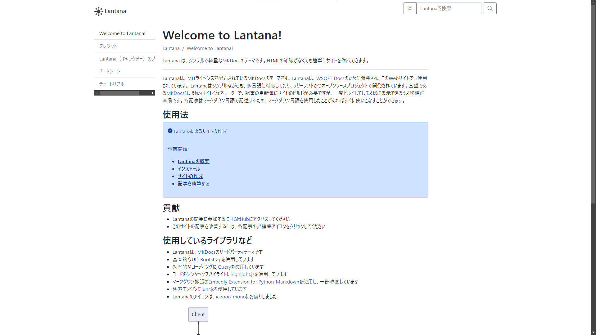Screen dimensions: 596x335
Task: Click the sidebar scrollbar left arrow
Action: click(x=97, y=93)
